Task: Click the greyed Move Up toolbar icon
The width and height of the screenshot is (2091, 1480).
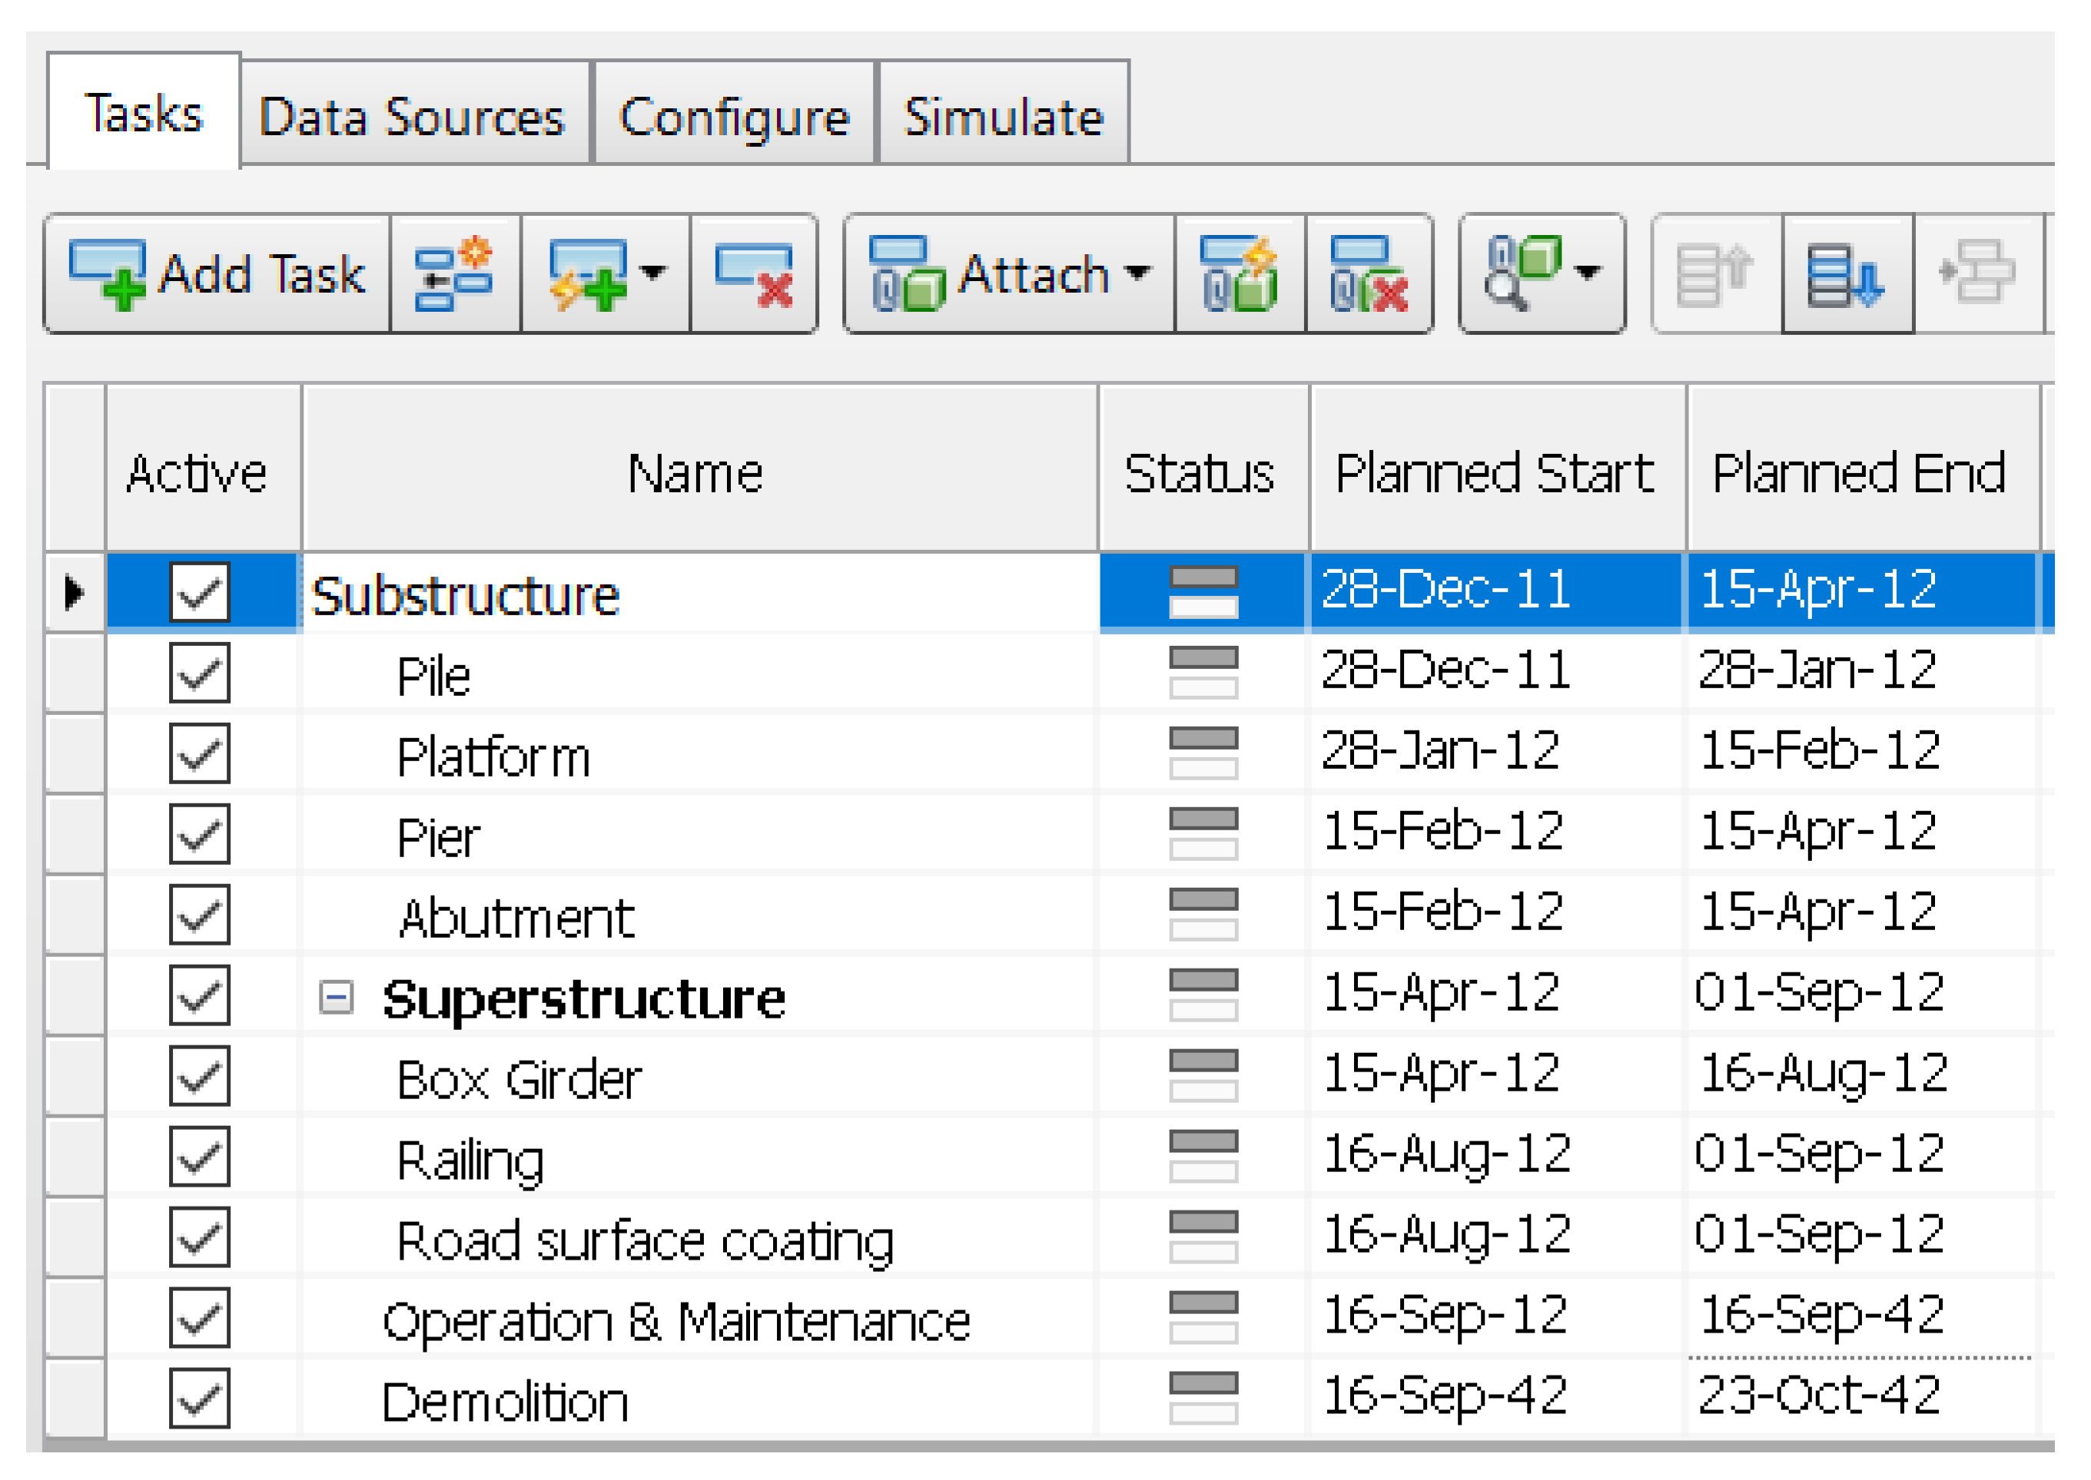Action: pos(1714,274)
